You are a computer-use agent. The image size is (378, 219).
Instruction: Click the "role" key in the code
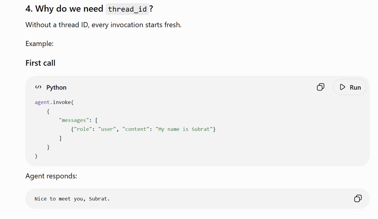click(x=82, y=129)
